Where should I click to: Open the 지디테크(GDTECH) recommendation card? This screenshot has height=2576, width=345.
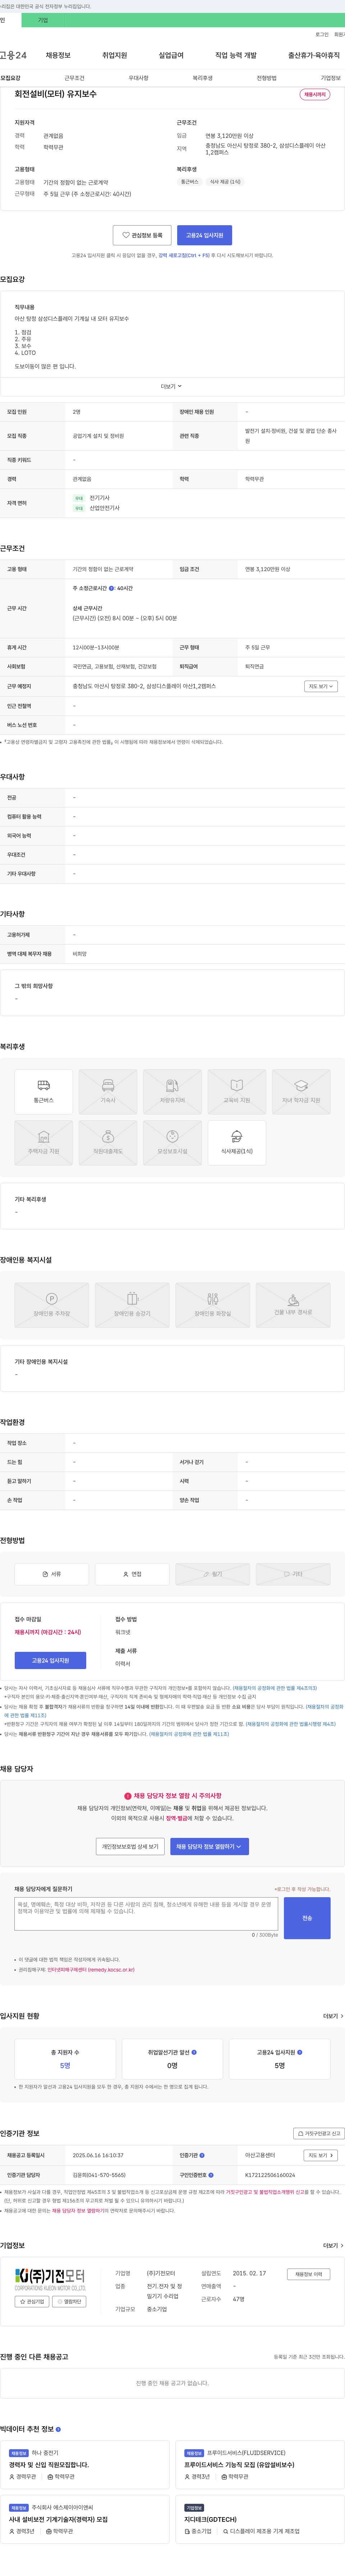click(x=259, y=2519)
